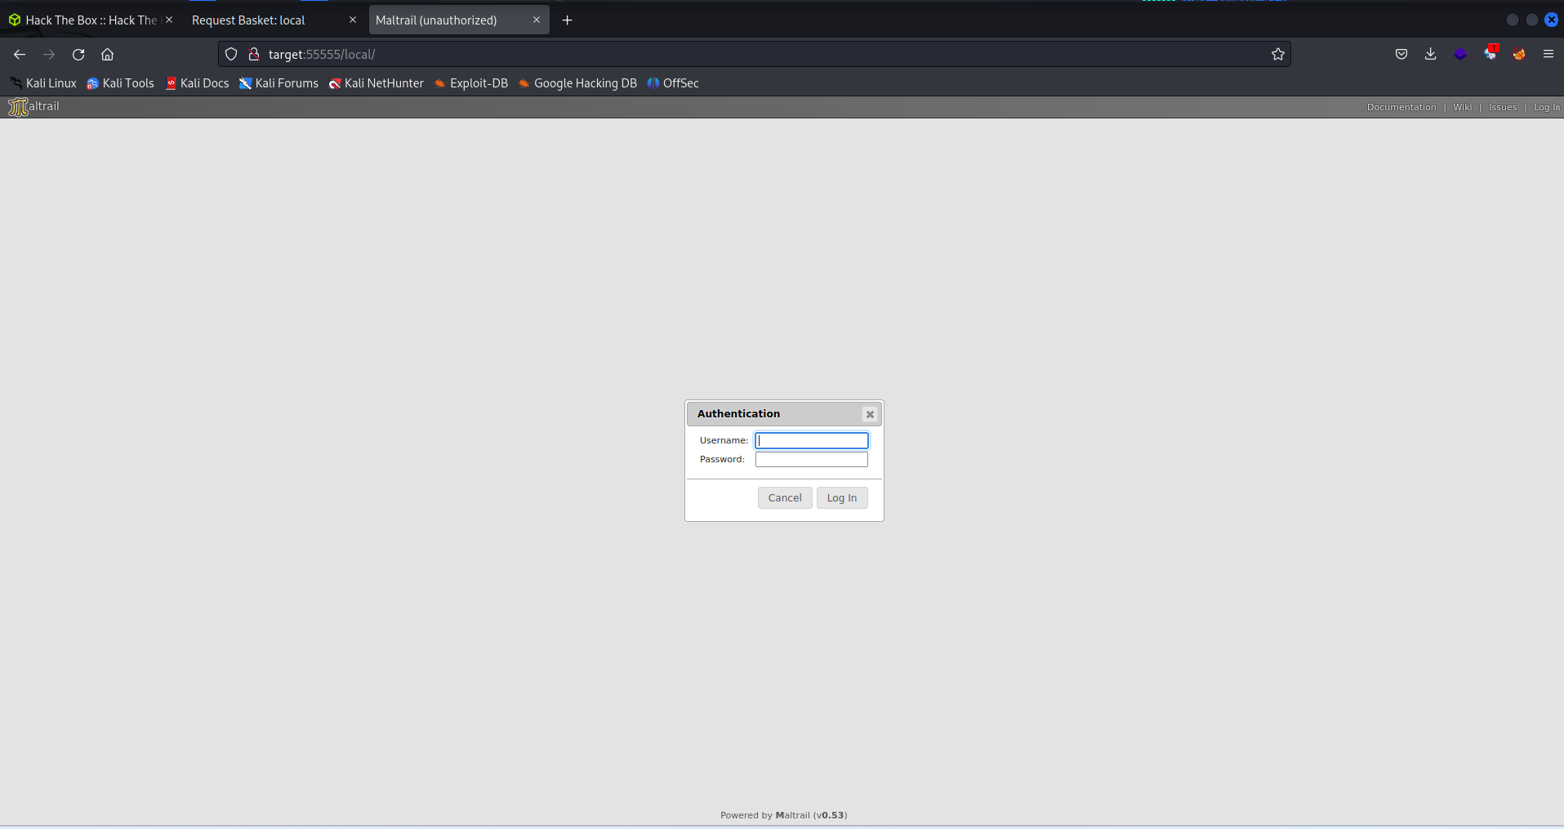
Task: Click the padlock site security indicator
Action: click(253, 54)
